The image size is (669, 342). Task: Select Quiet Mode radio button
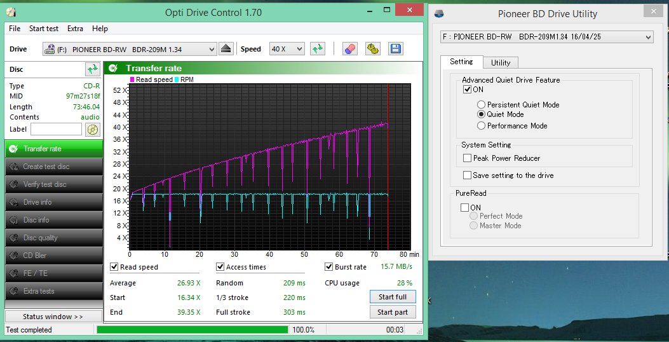[482, 114]
